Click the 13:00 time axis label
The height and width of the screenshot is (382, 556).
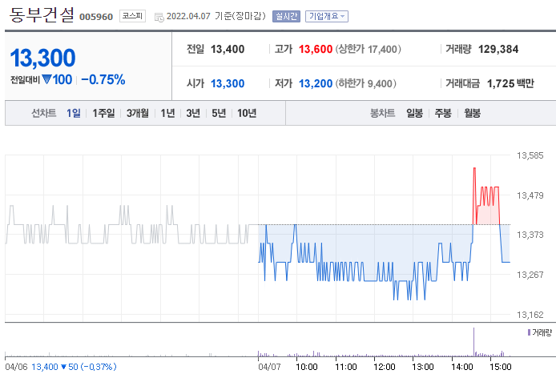423,367
